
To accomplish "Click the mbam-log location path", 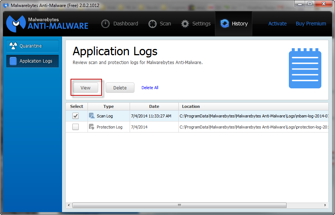I will pos(254,116).
